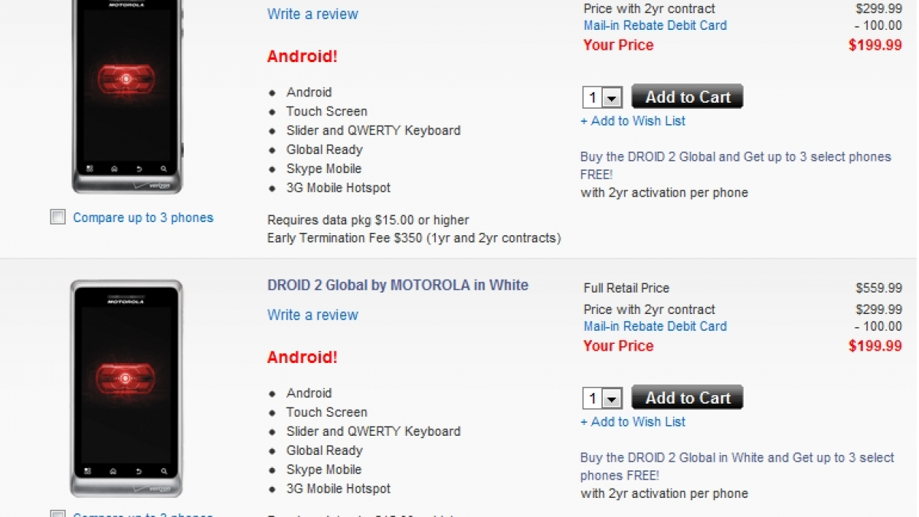Click the Compare up to 3 phones link
This screenshot has width=919, height=517.
pyautogui.click(x=143, y=218)
